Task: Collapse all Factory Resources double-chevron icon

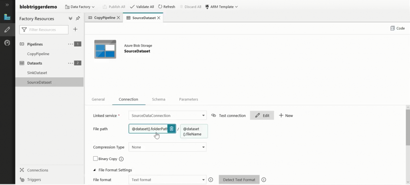Action: click(70, 18)
